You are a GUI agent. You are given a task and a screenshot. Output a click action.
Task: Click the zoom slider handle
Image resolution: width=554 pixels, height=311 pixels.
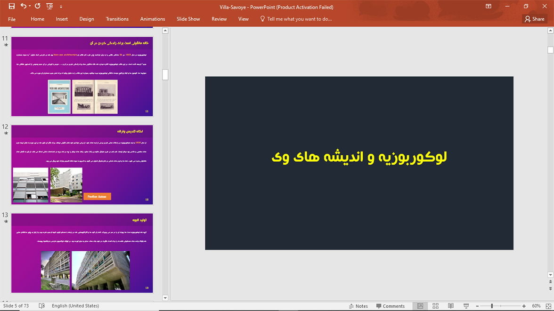point(492,306)
